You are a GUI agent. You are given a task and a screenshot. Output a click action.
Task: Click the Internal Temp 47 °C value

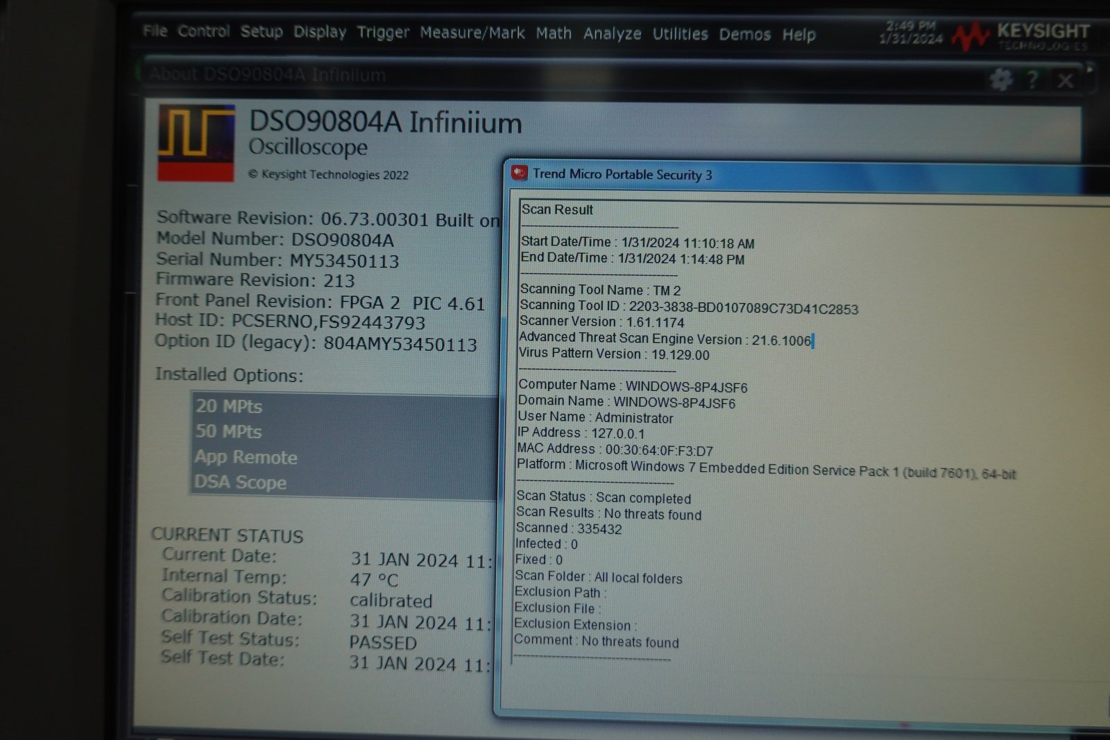374,580
